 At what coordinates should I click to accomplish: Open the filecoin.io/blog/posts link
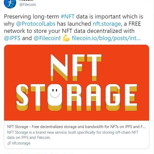pyautogui.click(x=106, y=38)
